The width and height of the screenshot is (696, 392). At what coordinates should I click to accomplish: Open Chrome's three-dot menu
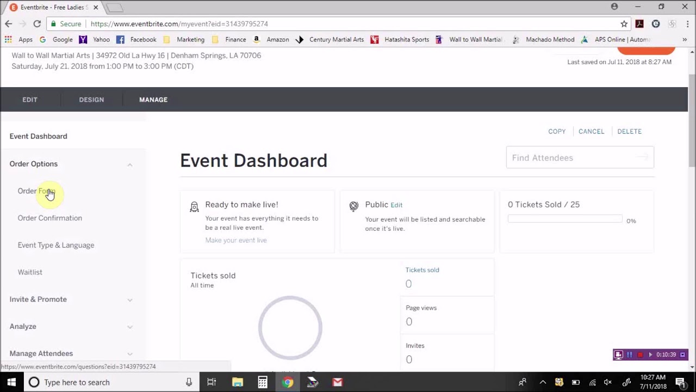click(688, 24)
